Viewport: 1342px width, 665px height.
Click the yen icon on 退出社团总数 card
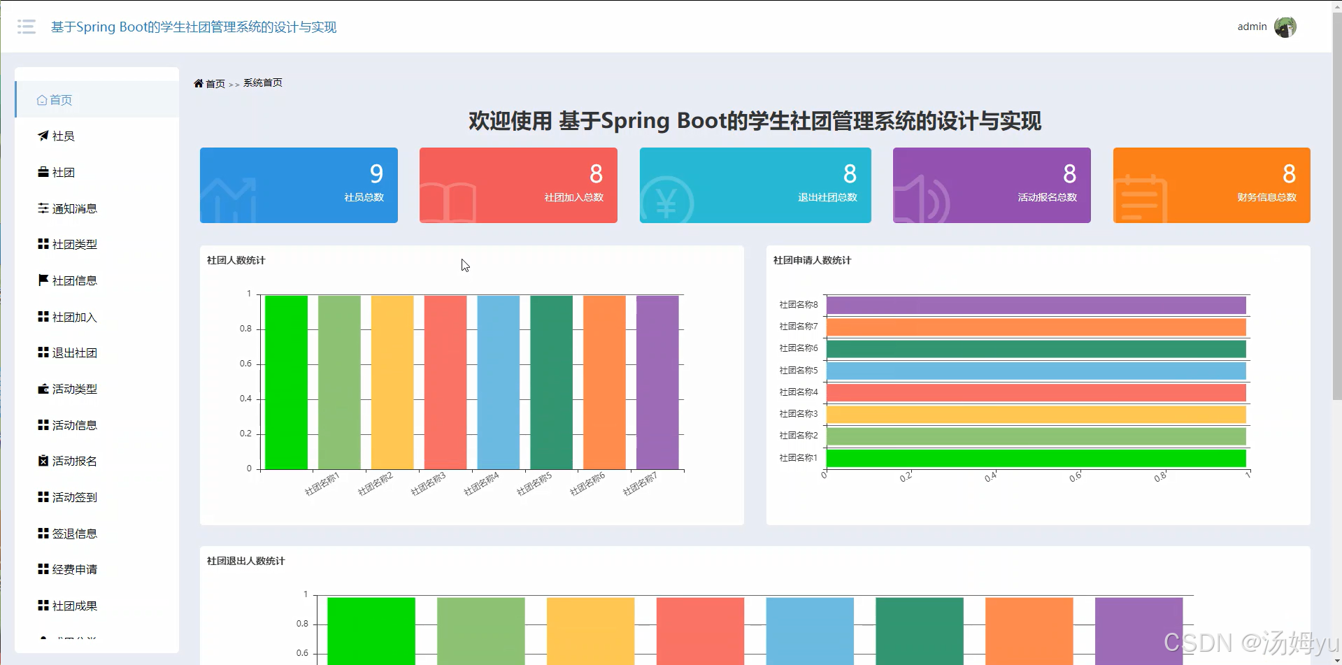[x=666, y=200]
